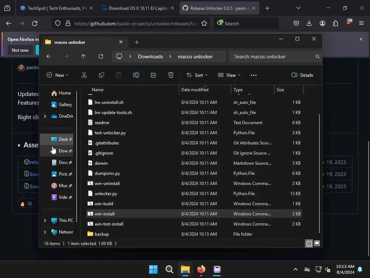Open Firefox list all tabs dropdown

(x=298, y=8)
